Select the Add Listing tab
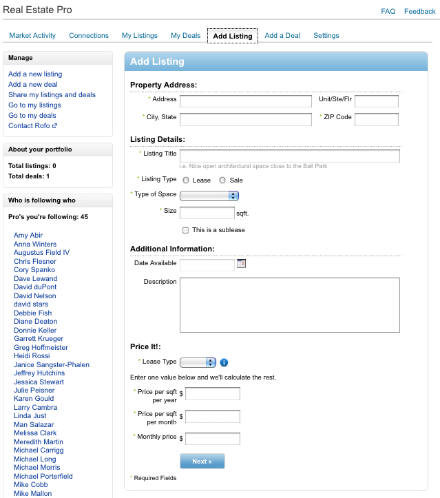 [x=233, y=36]
